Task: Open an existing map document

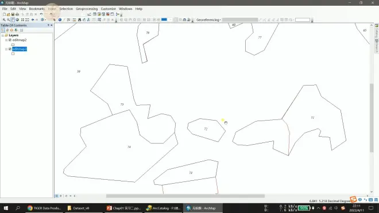Action: pos(9,14)
